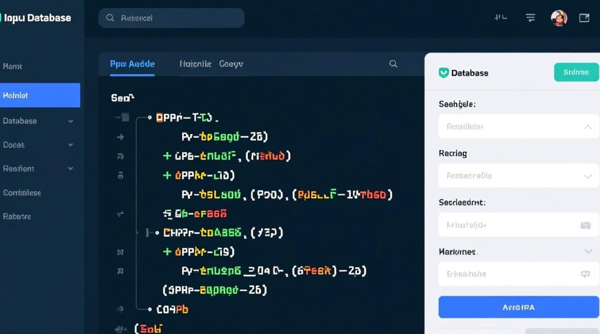Expand the Restient sidebar section chevron

click(x=70, y=168)
